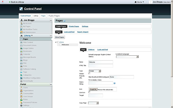Viewport: 173px width, 108px height.
Task: Click the My Workflow Tasks icon
Action: click(x=21, y=29)
